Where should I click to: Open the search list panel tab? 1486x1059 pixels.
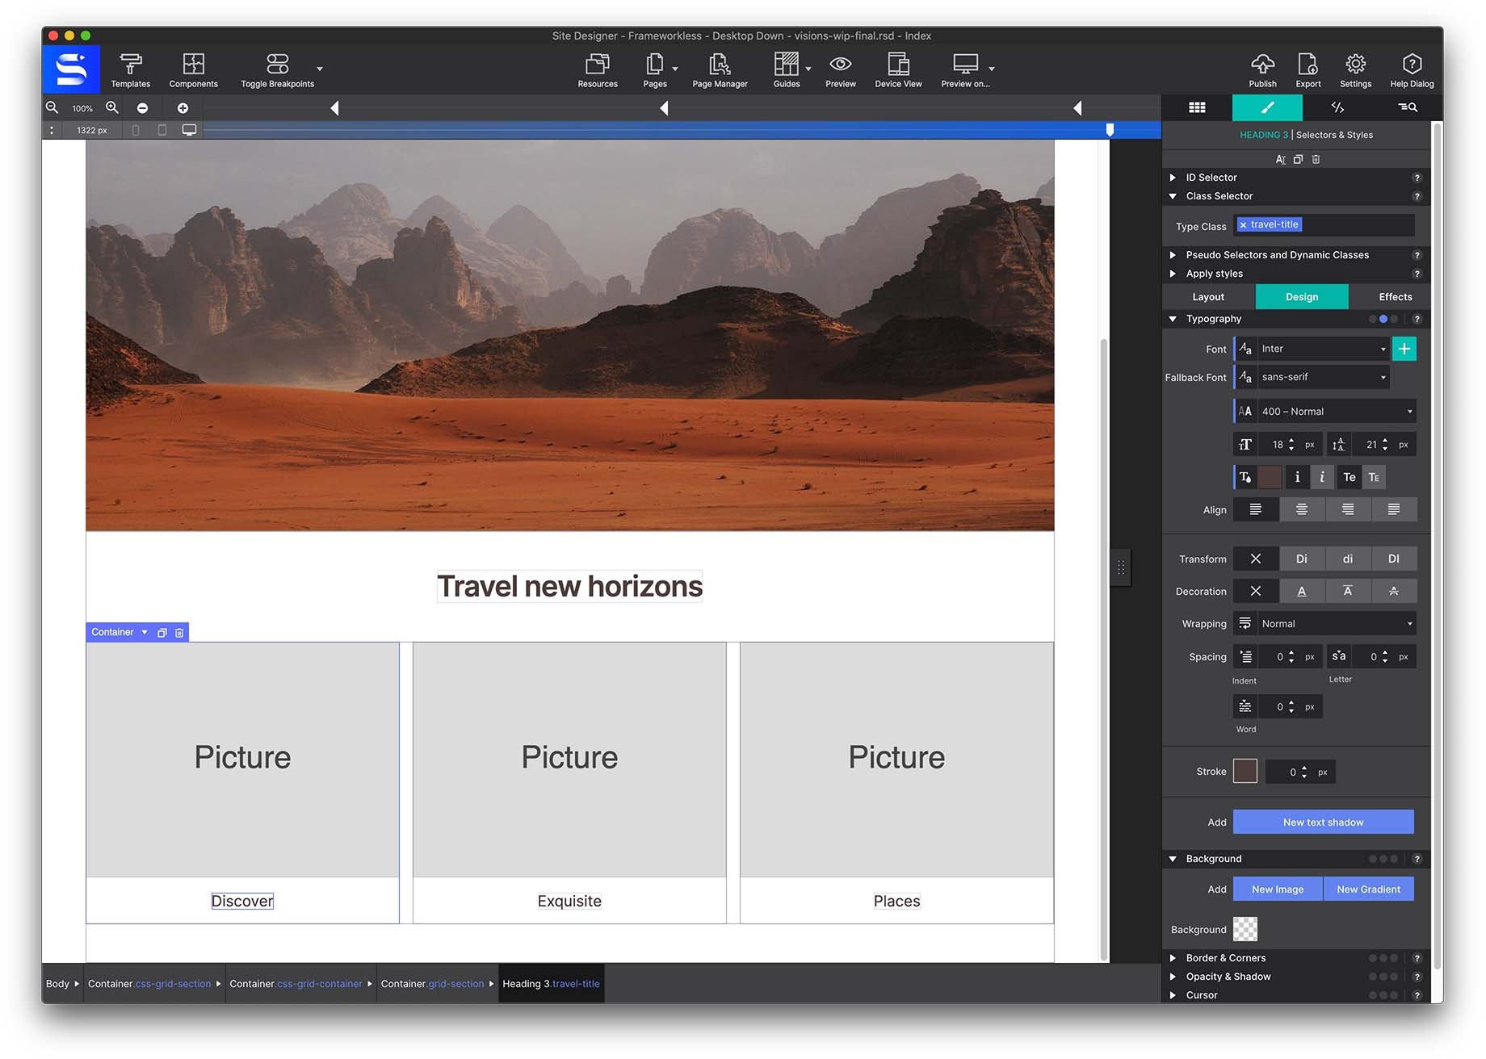[x=1407, y=107]
